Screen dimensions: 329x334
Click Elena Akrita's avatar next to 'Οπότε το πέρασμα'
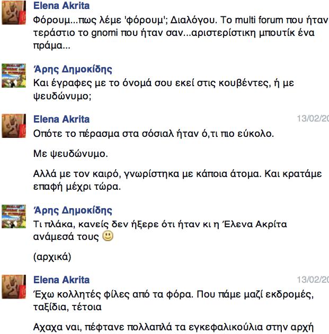click(x=14, y=126)
